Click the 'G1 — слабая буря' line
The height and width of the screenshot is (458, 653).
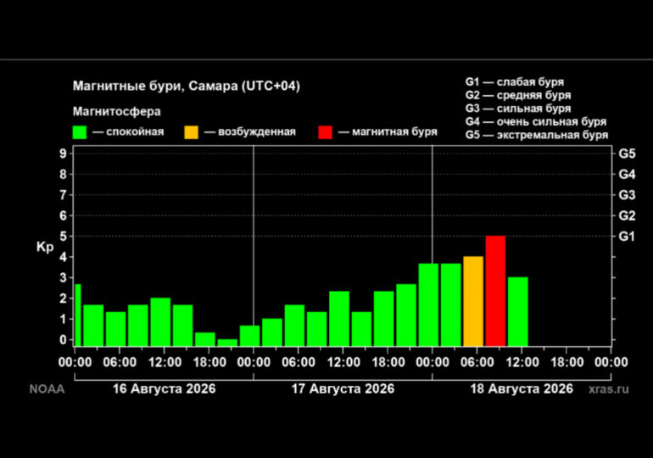pyautogui.click(x=515, y=82)
